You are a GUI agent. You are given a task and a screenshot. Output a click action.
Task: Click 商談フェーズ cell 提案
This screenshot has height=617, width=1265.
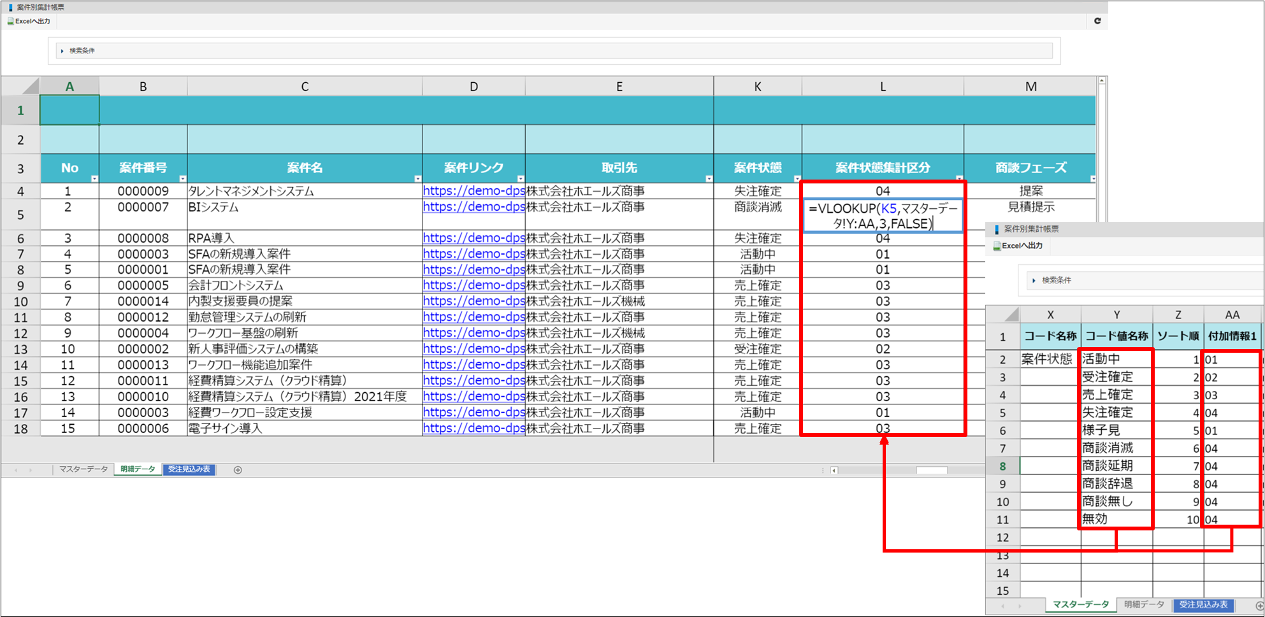(1030, 191)
